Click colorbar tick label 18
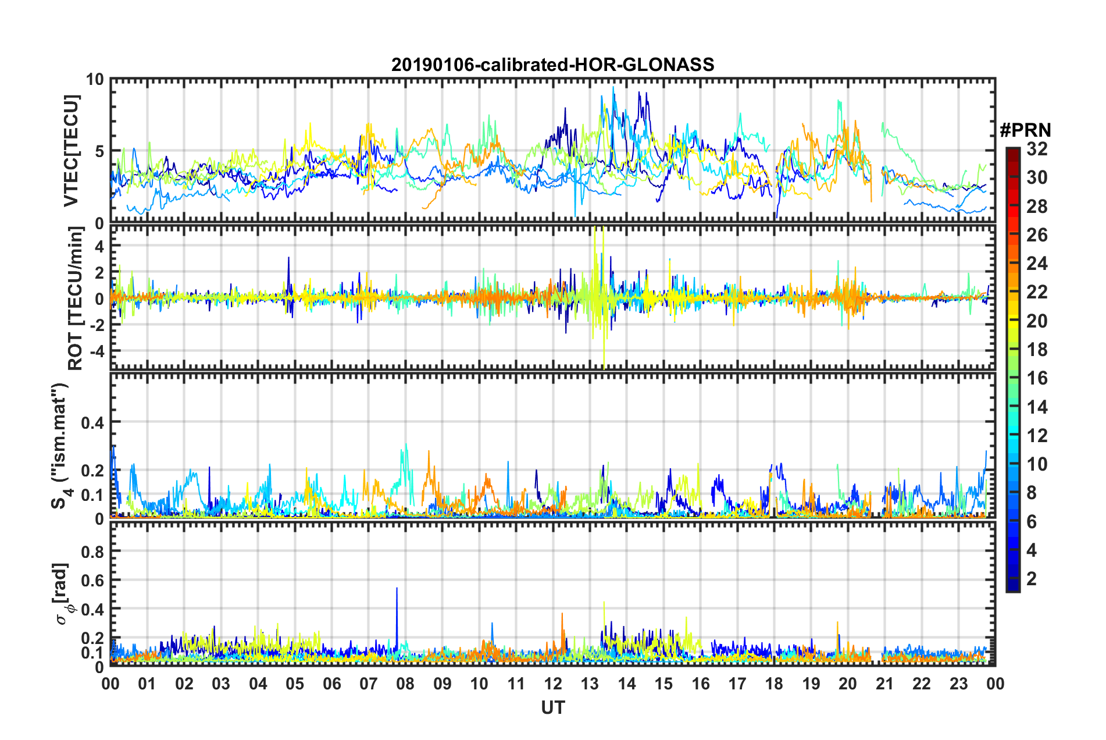This screenshot has height=740, width=1106. click(1037, 349)
